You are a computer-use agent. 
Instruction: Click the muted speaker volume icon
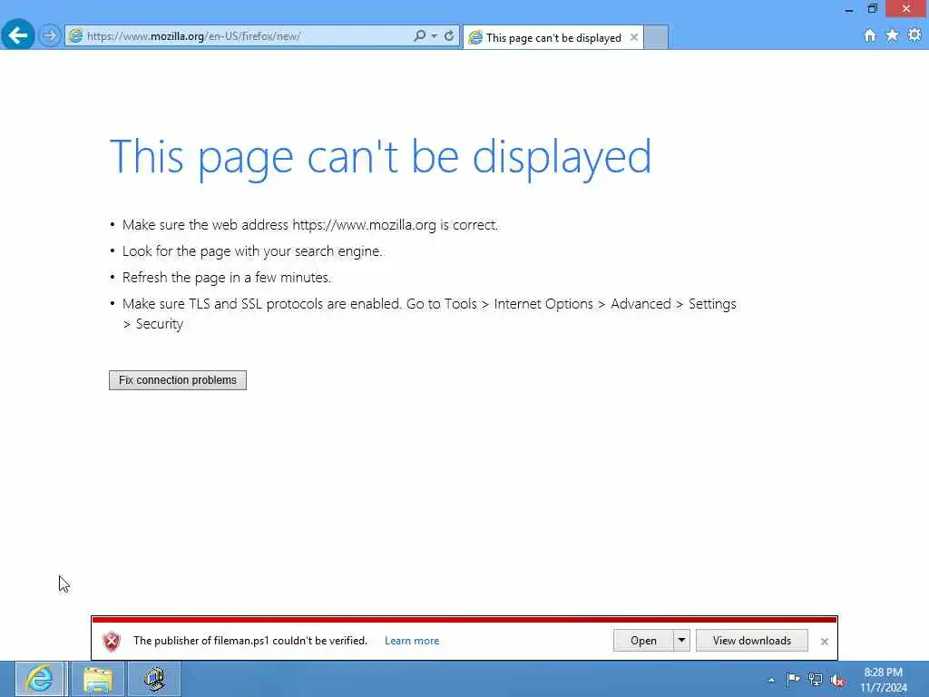[x=837, y=680]
